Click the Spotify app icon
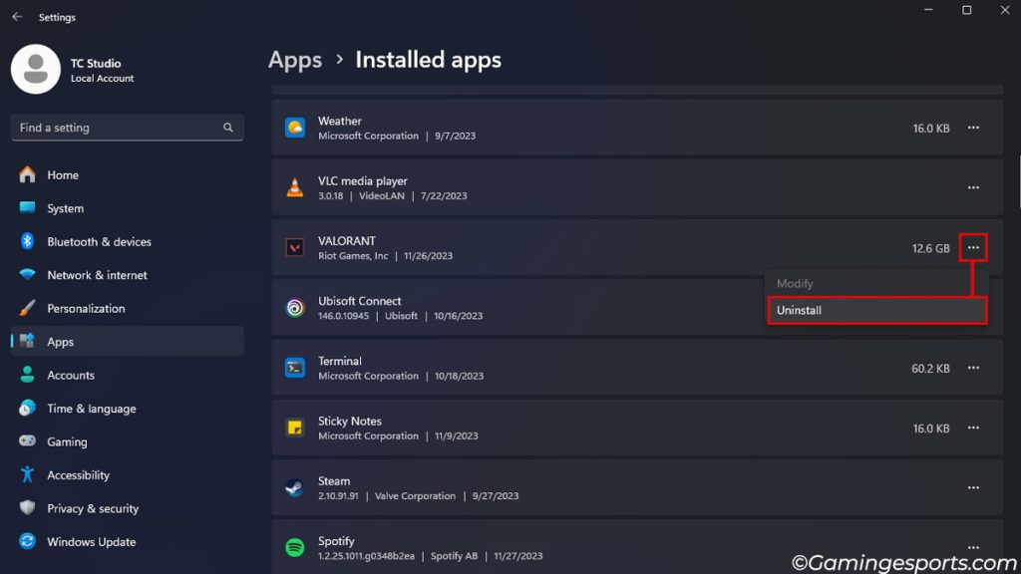 (x=294, y=547)
